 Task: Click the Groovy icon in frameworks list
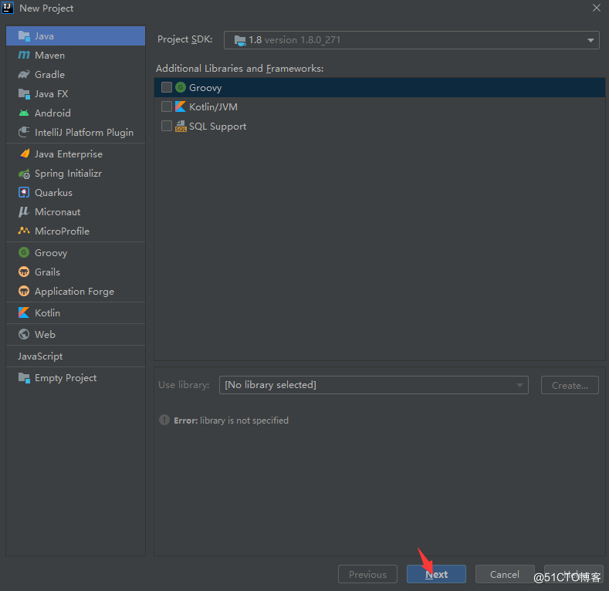pos(181,87)
